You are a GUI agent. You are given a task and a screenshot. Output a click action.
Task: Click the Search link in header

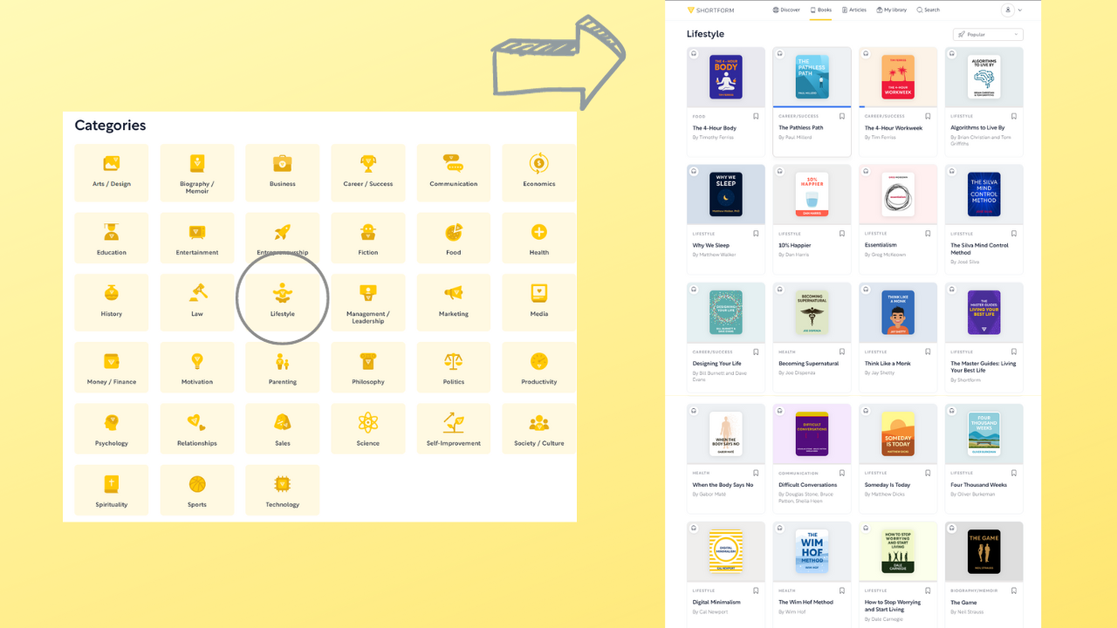928,10
